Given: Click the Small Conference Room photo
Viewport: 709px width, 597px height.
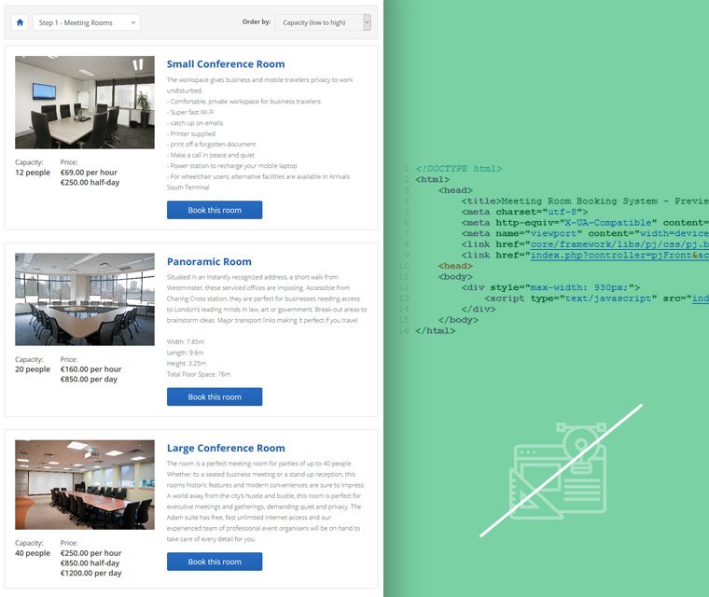Looking at the screenshot, I should pyautogui.click(x=85, y=103).
